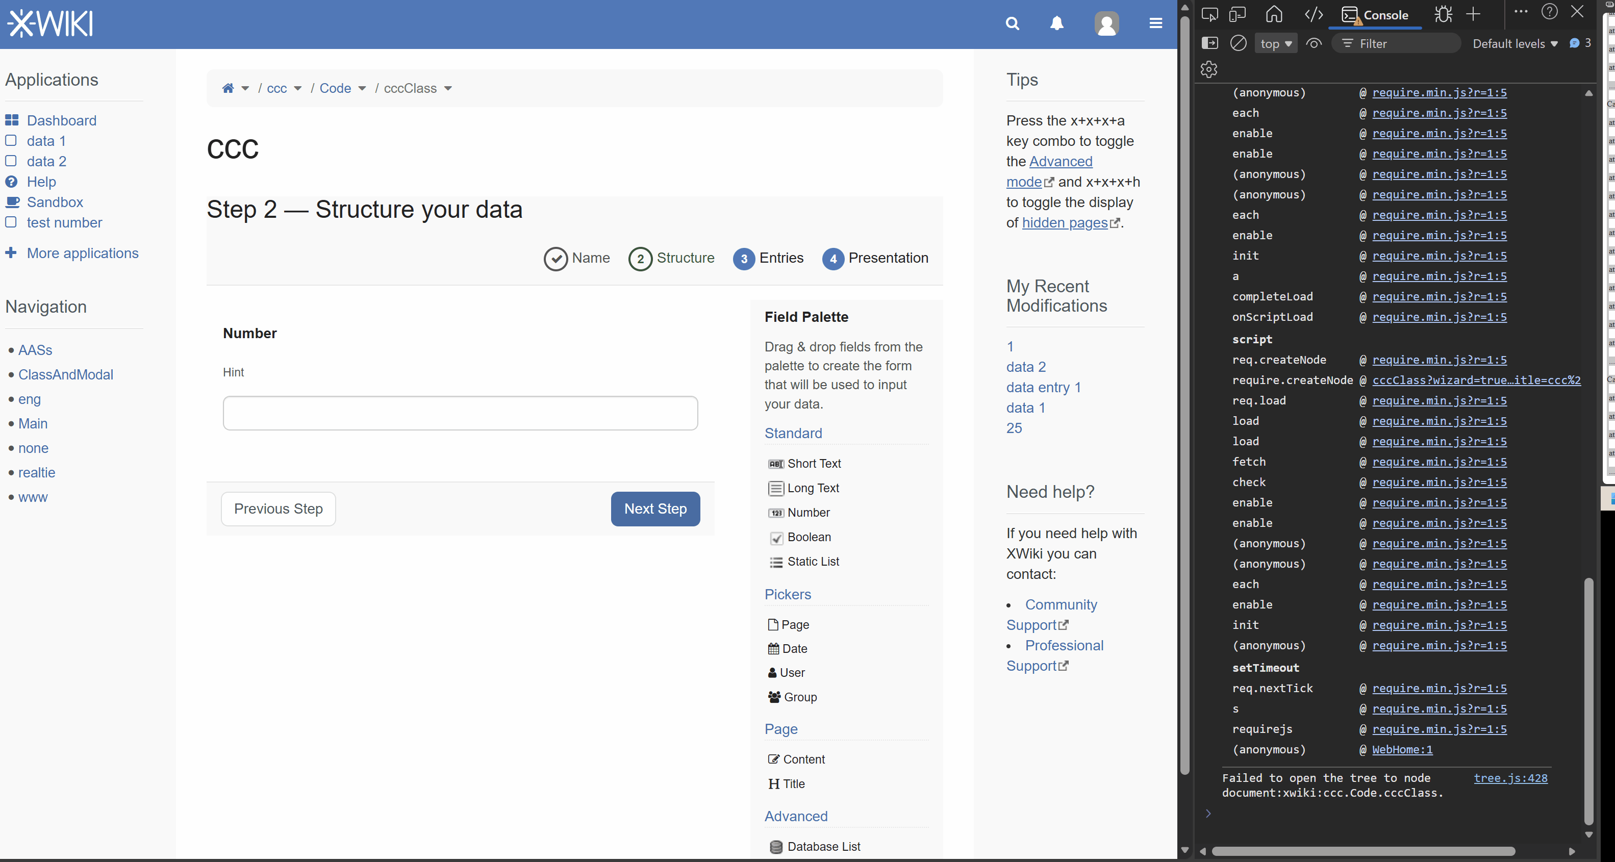Click the notifications bell icon
The width and height of the screenshot is (1615, 862).
pos(1056,24)
